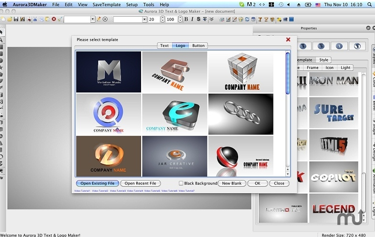Click the yellow cube 3D icon in toolbar
The image size is (375, 237).
click(241, 20)
